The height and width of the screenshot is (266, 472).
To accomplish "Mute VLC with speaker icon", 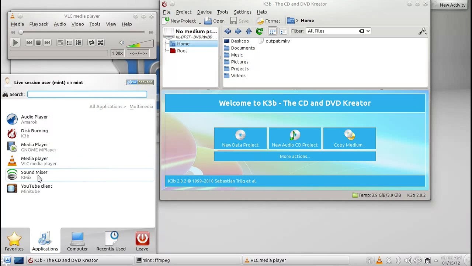I will tap(122, 43).
